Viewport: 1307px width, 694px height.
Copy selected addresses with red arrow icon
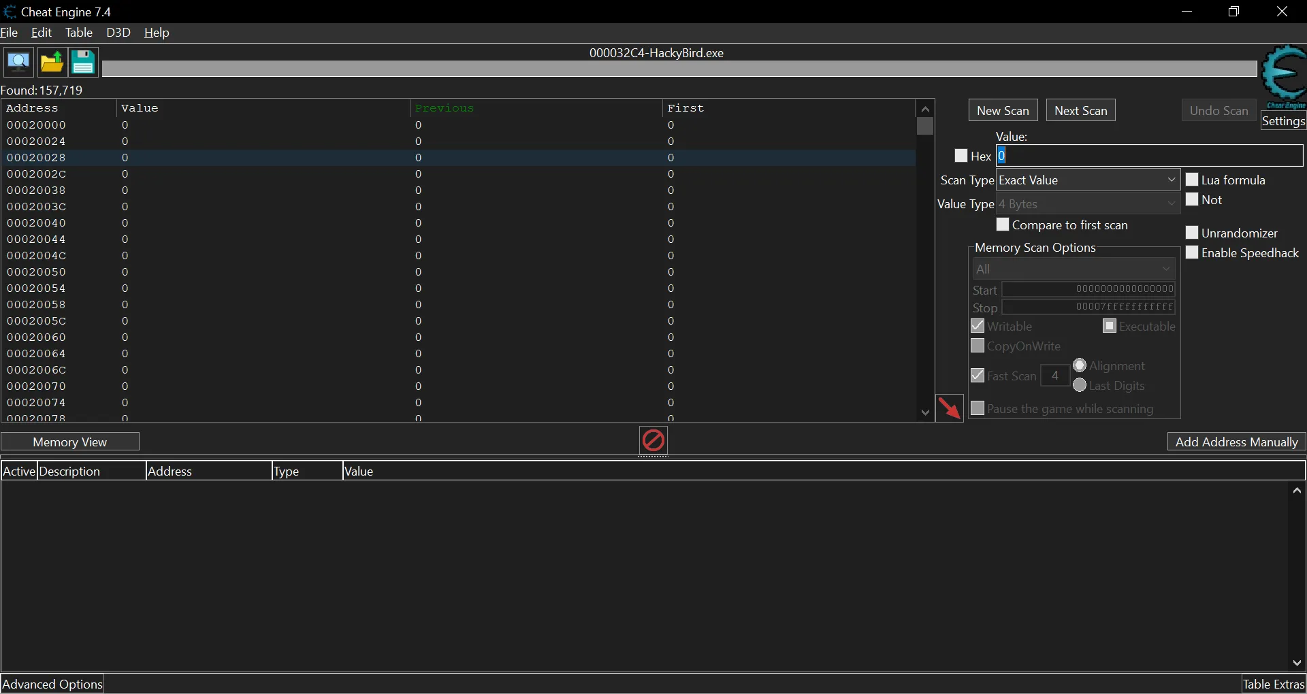(x=950, y=408)
